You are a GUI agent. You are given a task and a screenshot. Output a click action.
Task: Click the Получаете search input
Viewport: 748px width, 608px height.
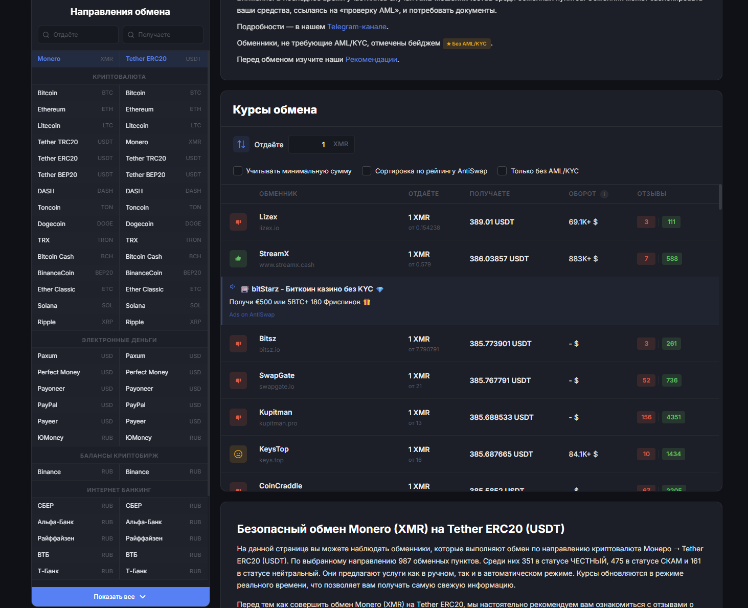tap(163, 35)
